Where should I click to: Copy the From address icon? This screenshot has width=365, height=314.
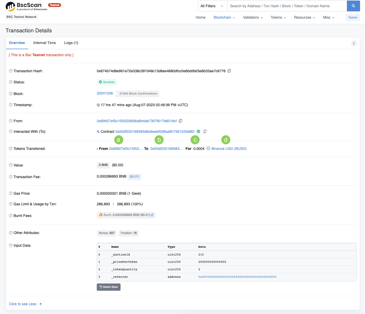[x=181, y=121]
